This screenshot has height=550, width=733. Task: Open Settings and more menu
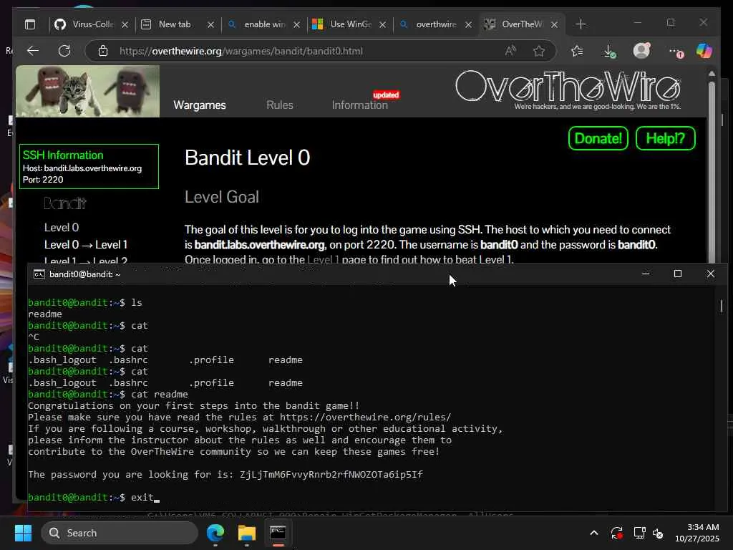(676, 52)
